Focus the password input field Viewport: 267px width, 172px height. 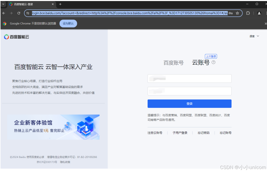point(189,91)
